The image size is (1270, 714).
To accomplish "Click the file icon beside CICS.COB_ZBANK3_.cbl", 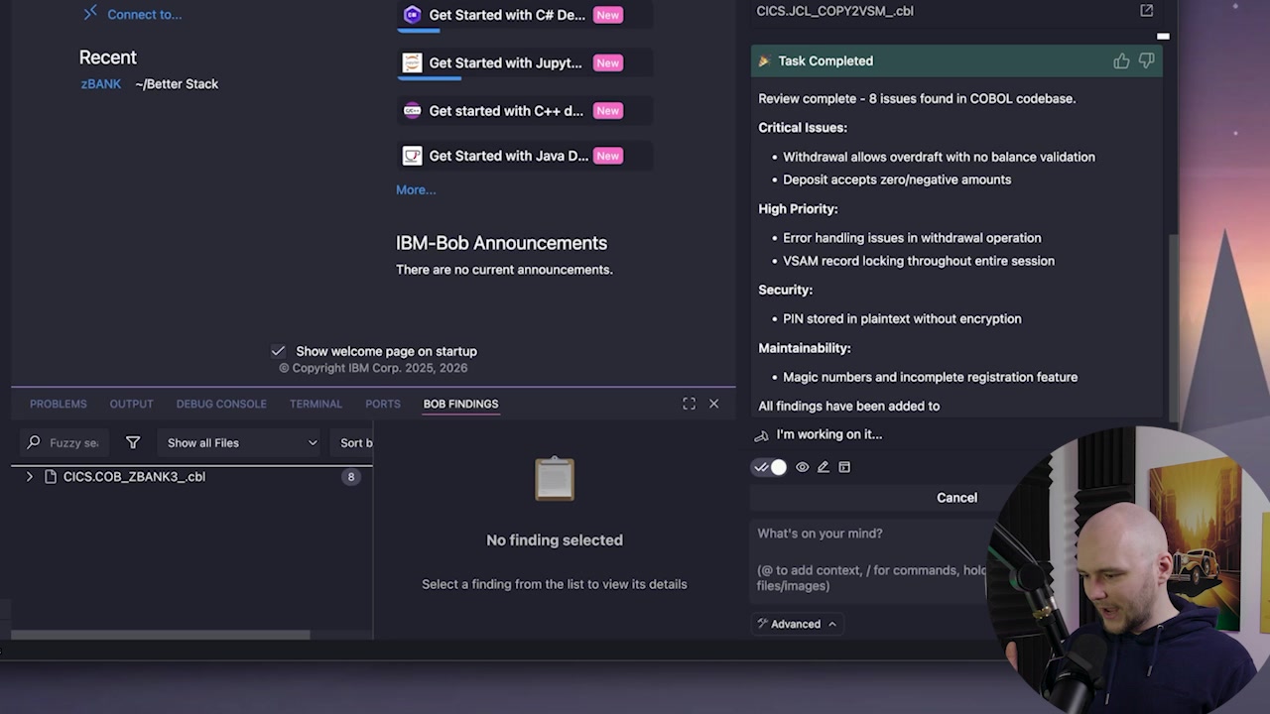I will coord(51,477).
